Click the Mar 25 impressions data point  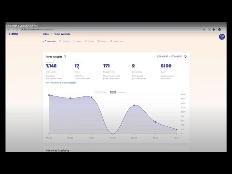click(x=49, y=95)
